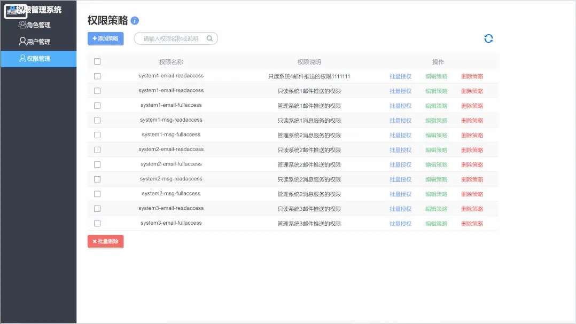The height and width of the screenshot is (324, 576).
Task: Click 编辑策略 for system2-email-readaccess
Action: click(x=436, y=149)
